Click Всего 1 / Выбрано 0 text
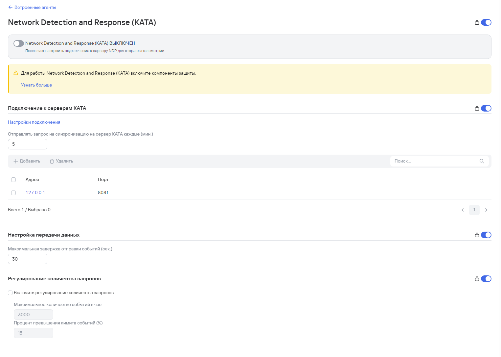 tap(29, 210)
